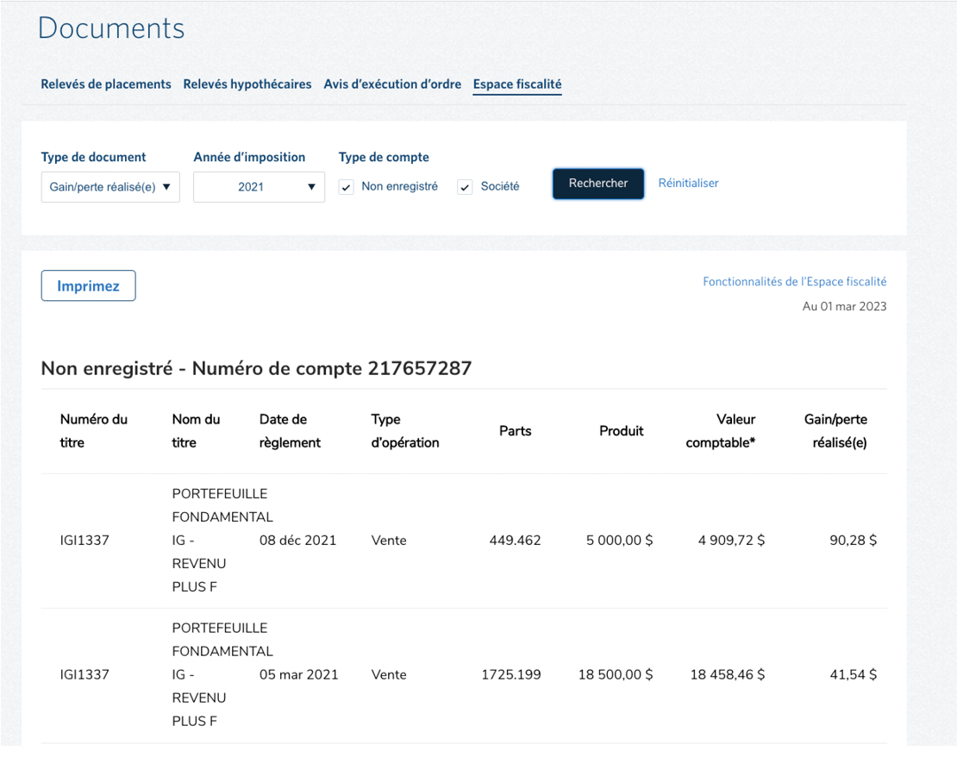Screen dimensions: 957x776
Task: Click the Valeur comptable column header
Action: [721, 431]
